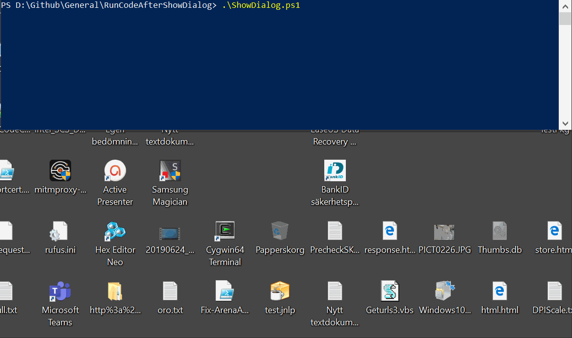Click the scrollbar down arrow
The image size is (572, 338).
coord(565,123)
